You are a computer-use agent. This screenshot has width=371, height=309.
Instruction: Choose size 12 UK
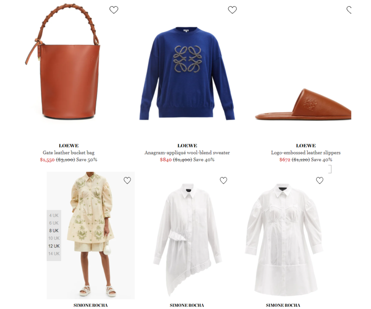[x=54, y=246]
